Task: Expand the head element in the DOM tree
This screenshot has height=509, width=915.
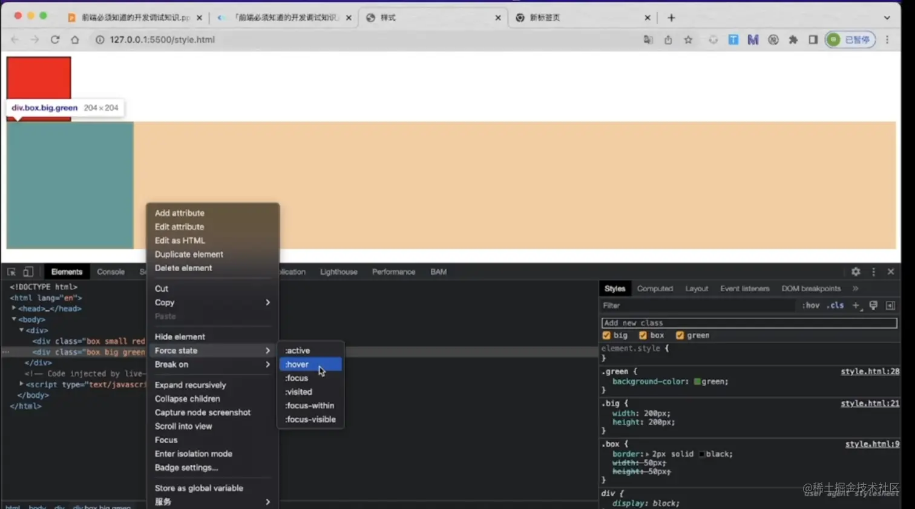Action: pyautogui.click(x=14, y=308)
